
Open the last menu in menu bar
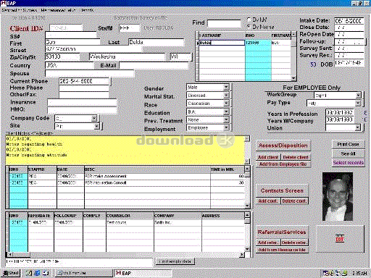(x=87, y=10)
